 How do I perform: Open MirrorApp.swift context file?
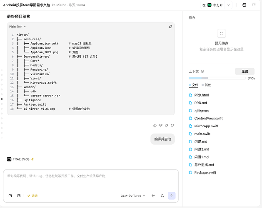pos(204,126)
